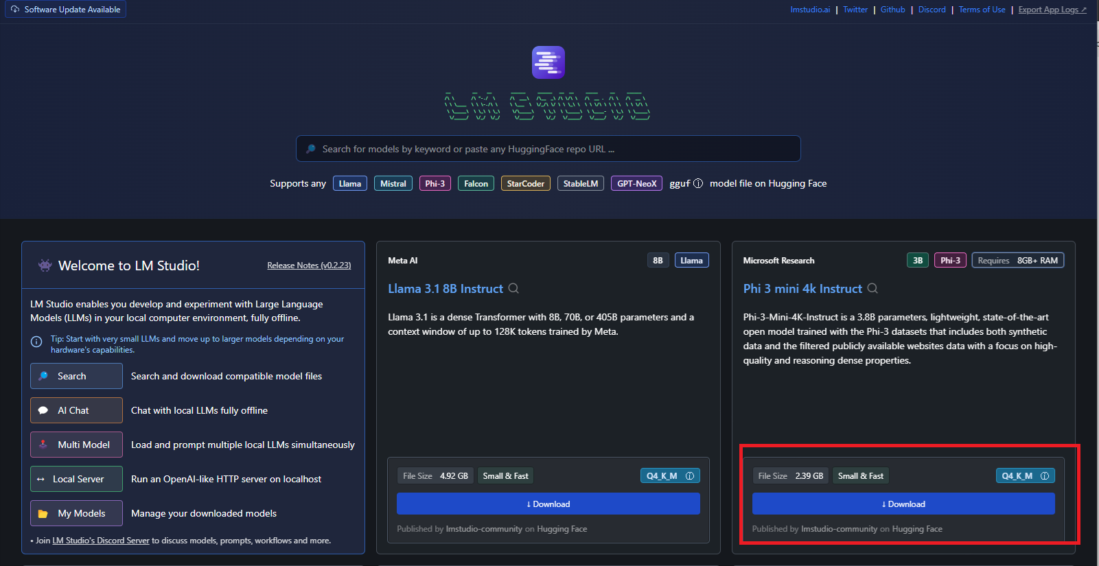
Task: Download the Phi 3 mini 4k Instruct model
Action: coord(903,504)
